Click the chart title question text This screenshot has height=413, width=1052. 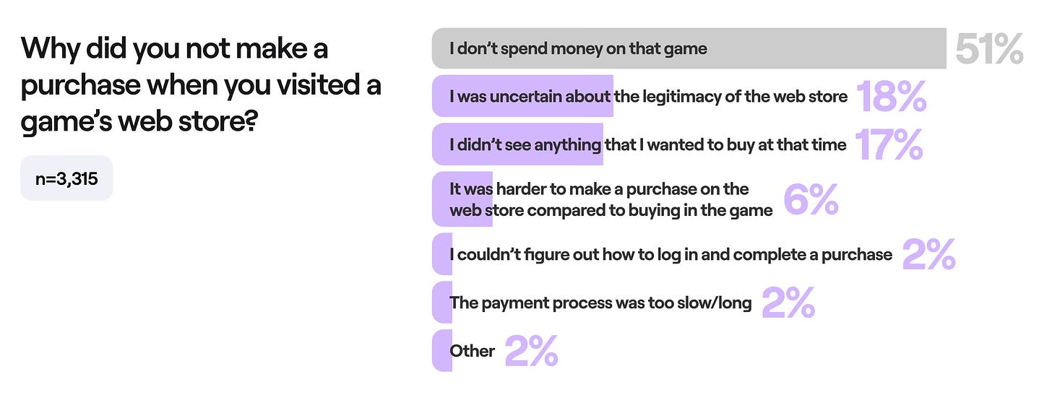(201, 86)
